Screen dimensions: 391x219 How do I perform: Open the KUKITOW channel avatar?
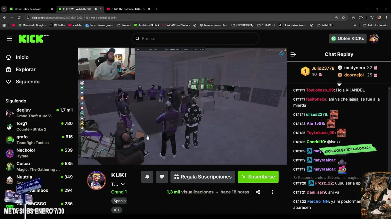[97, 180]
